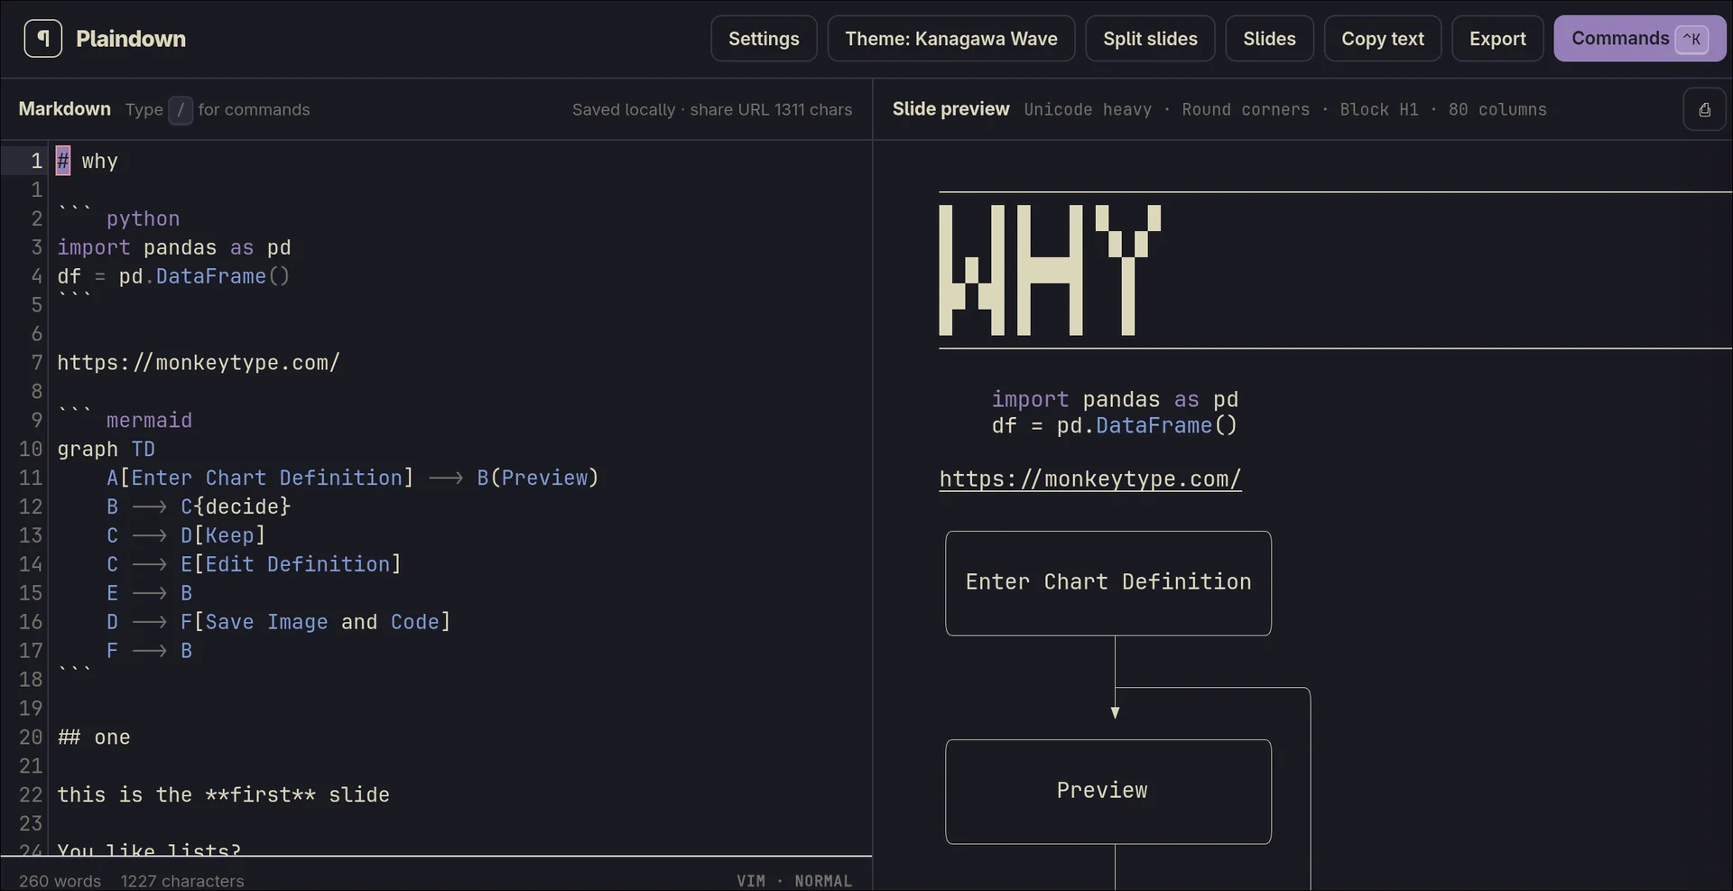This screenshot has width=1733, height=891.
Task: Click the 'A[Enter Chart Definition] --> B(Preview)' editor line
Action: pyautogui.click(x=352, y=478)
